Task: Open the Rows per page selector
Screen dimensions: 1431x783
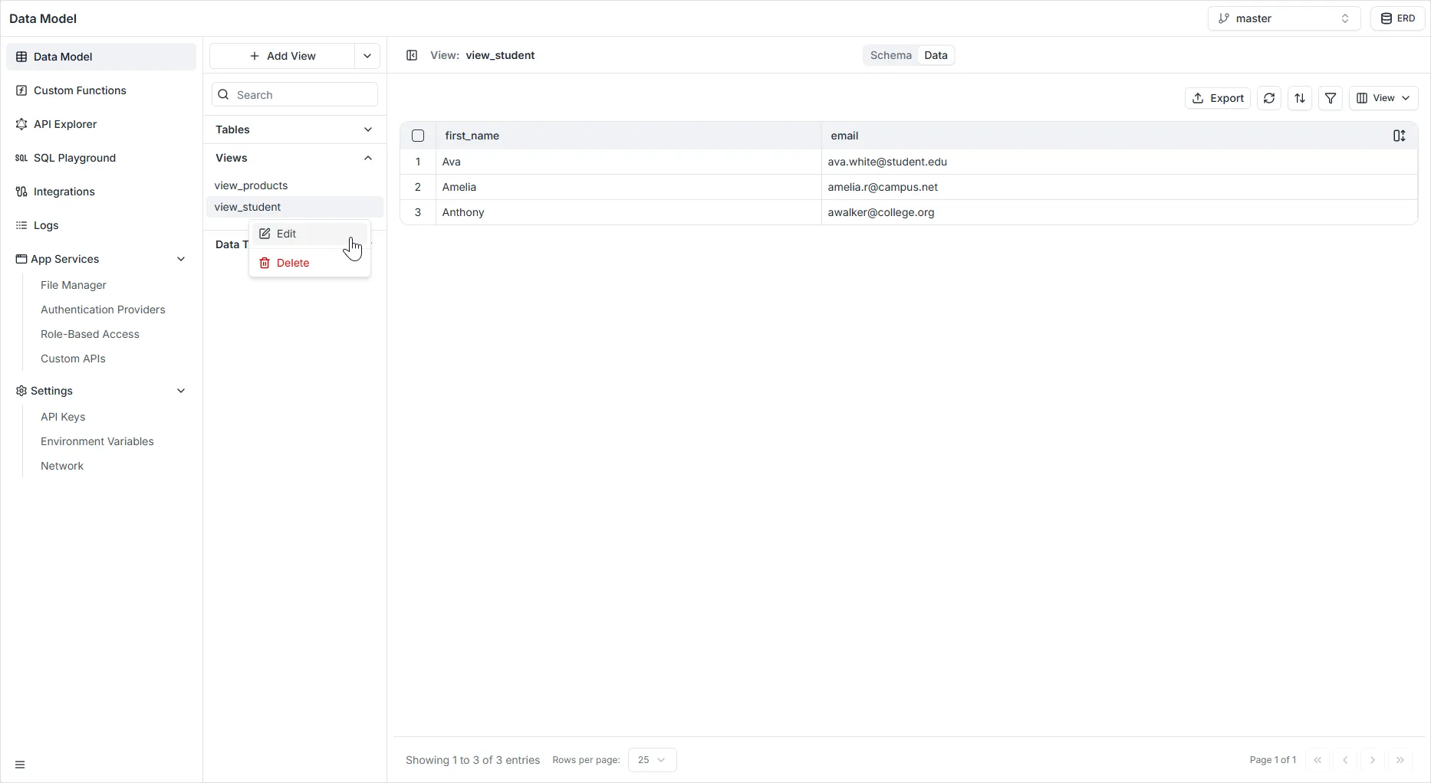Action: pos(651,760)
